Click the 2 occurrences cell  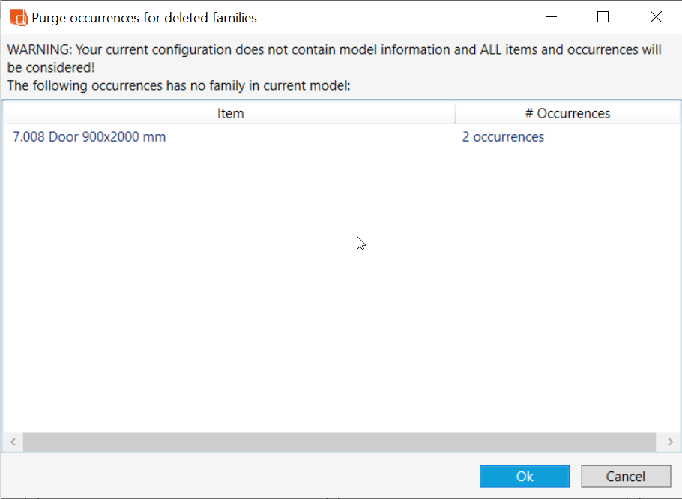pyautogui.click(x=503, y=137)
